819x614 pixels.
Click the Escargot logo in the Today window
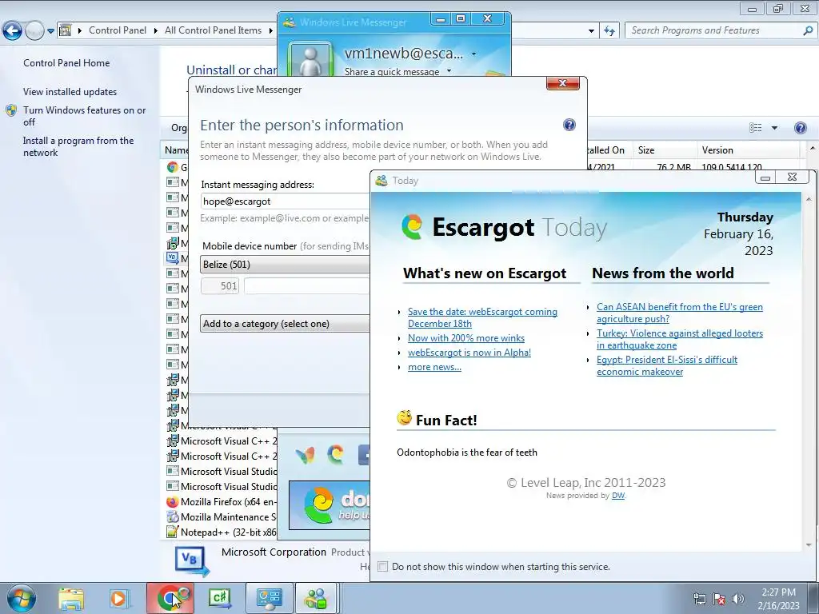[x=412, y=227]
